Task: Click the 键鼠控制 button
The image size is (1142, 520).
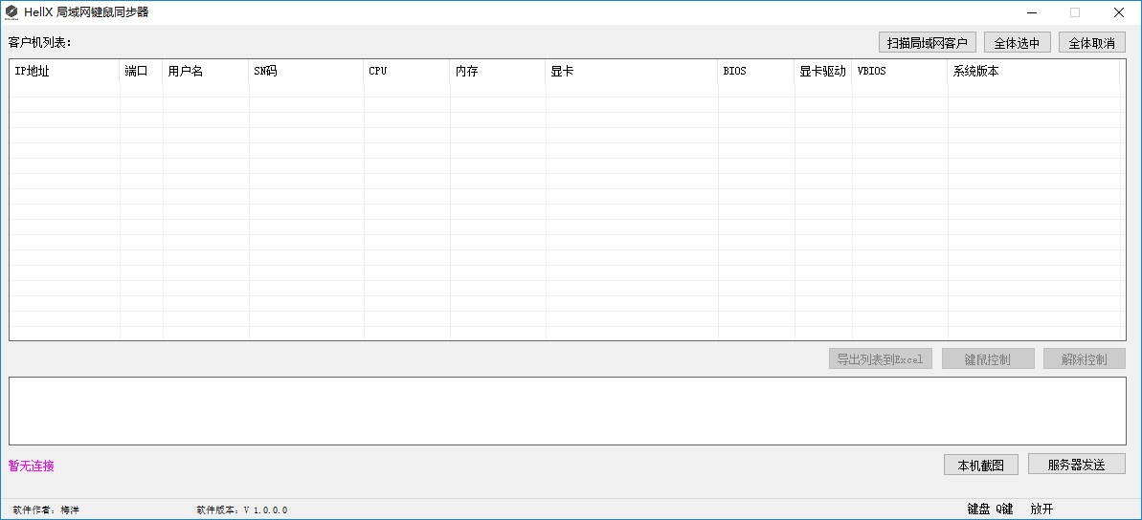Action: point(988,359)
